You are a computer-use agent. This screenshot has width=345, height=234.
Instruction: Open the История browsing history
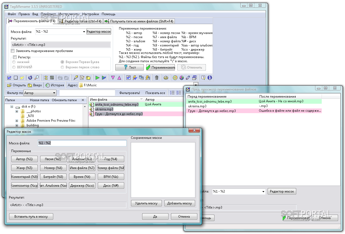(55, 85)
